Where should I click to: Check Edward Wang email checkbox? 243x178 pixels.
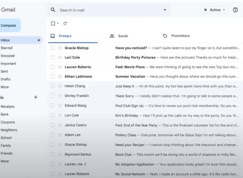[x=53, y=105]
